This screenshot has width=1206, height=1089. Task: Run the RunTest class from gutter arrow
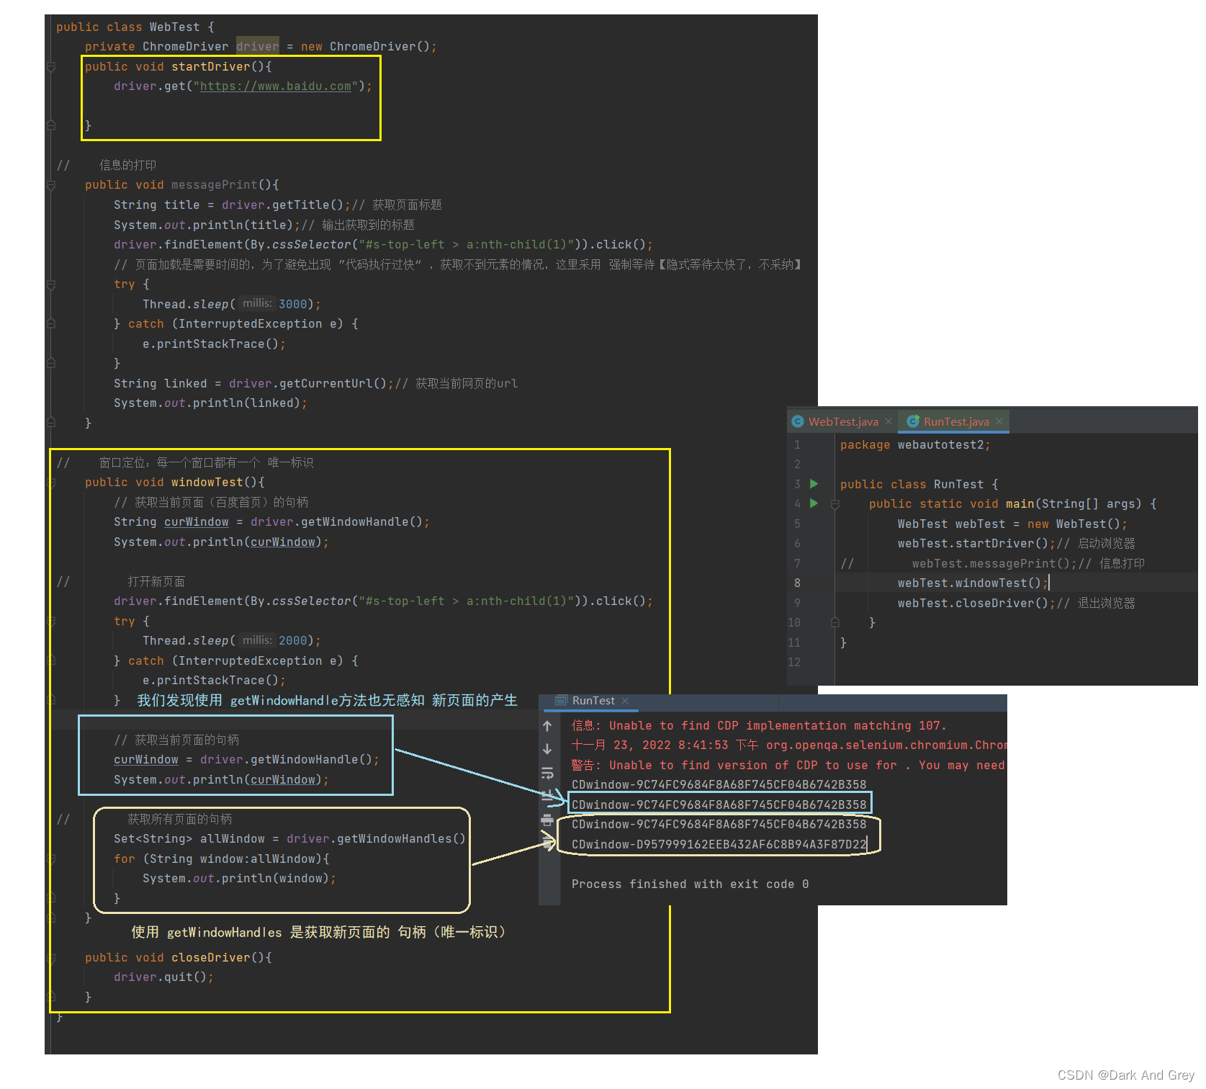point(814,484)
